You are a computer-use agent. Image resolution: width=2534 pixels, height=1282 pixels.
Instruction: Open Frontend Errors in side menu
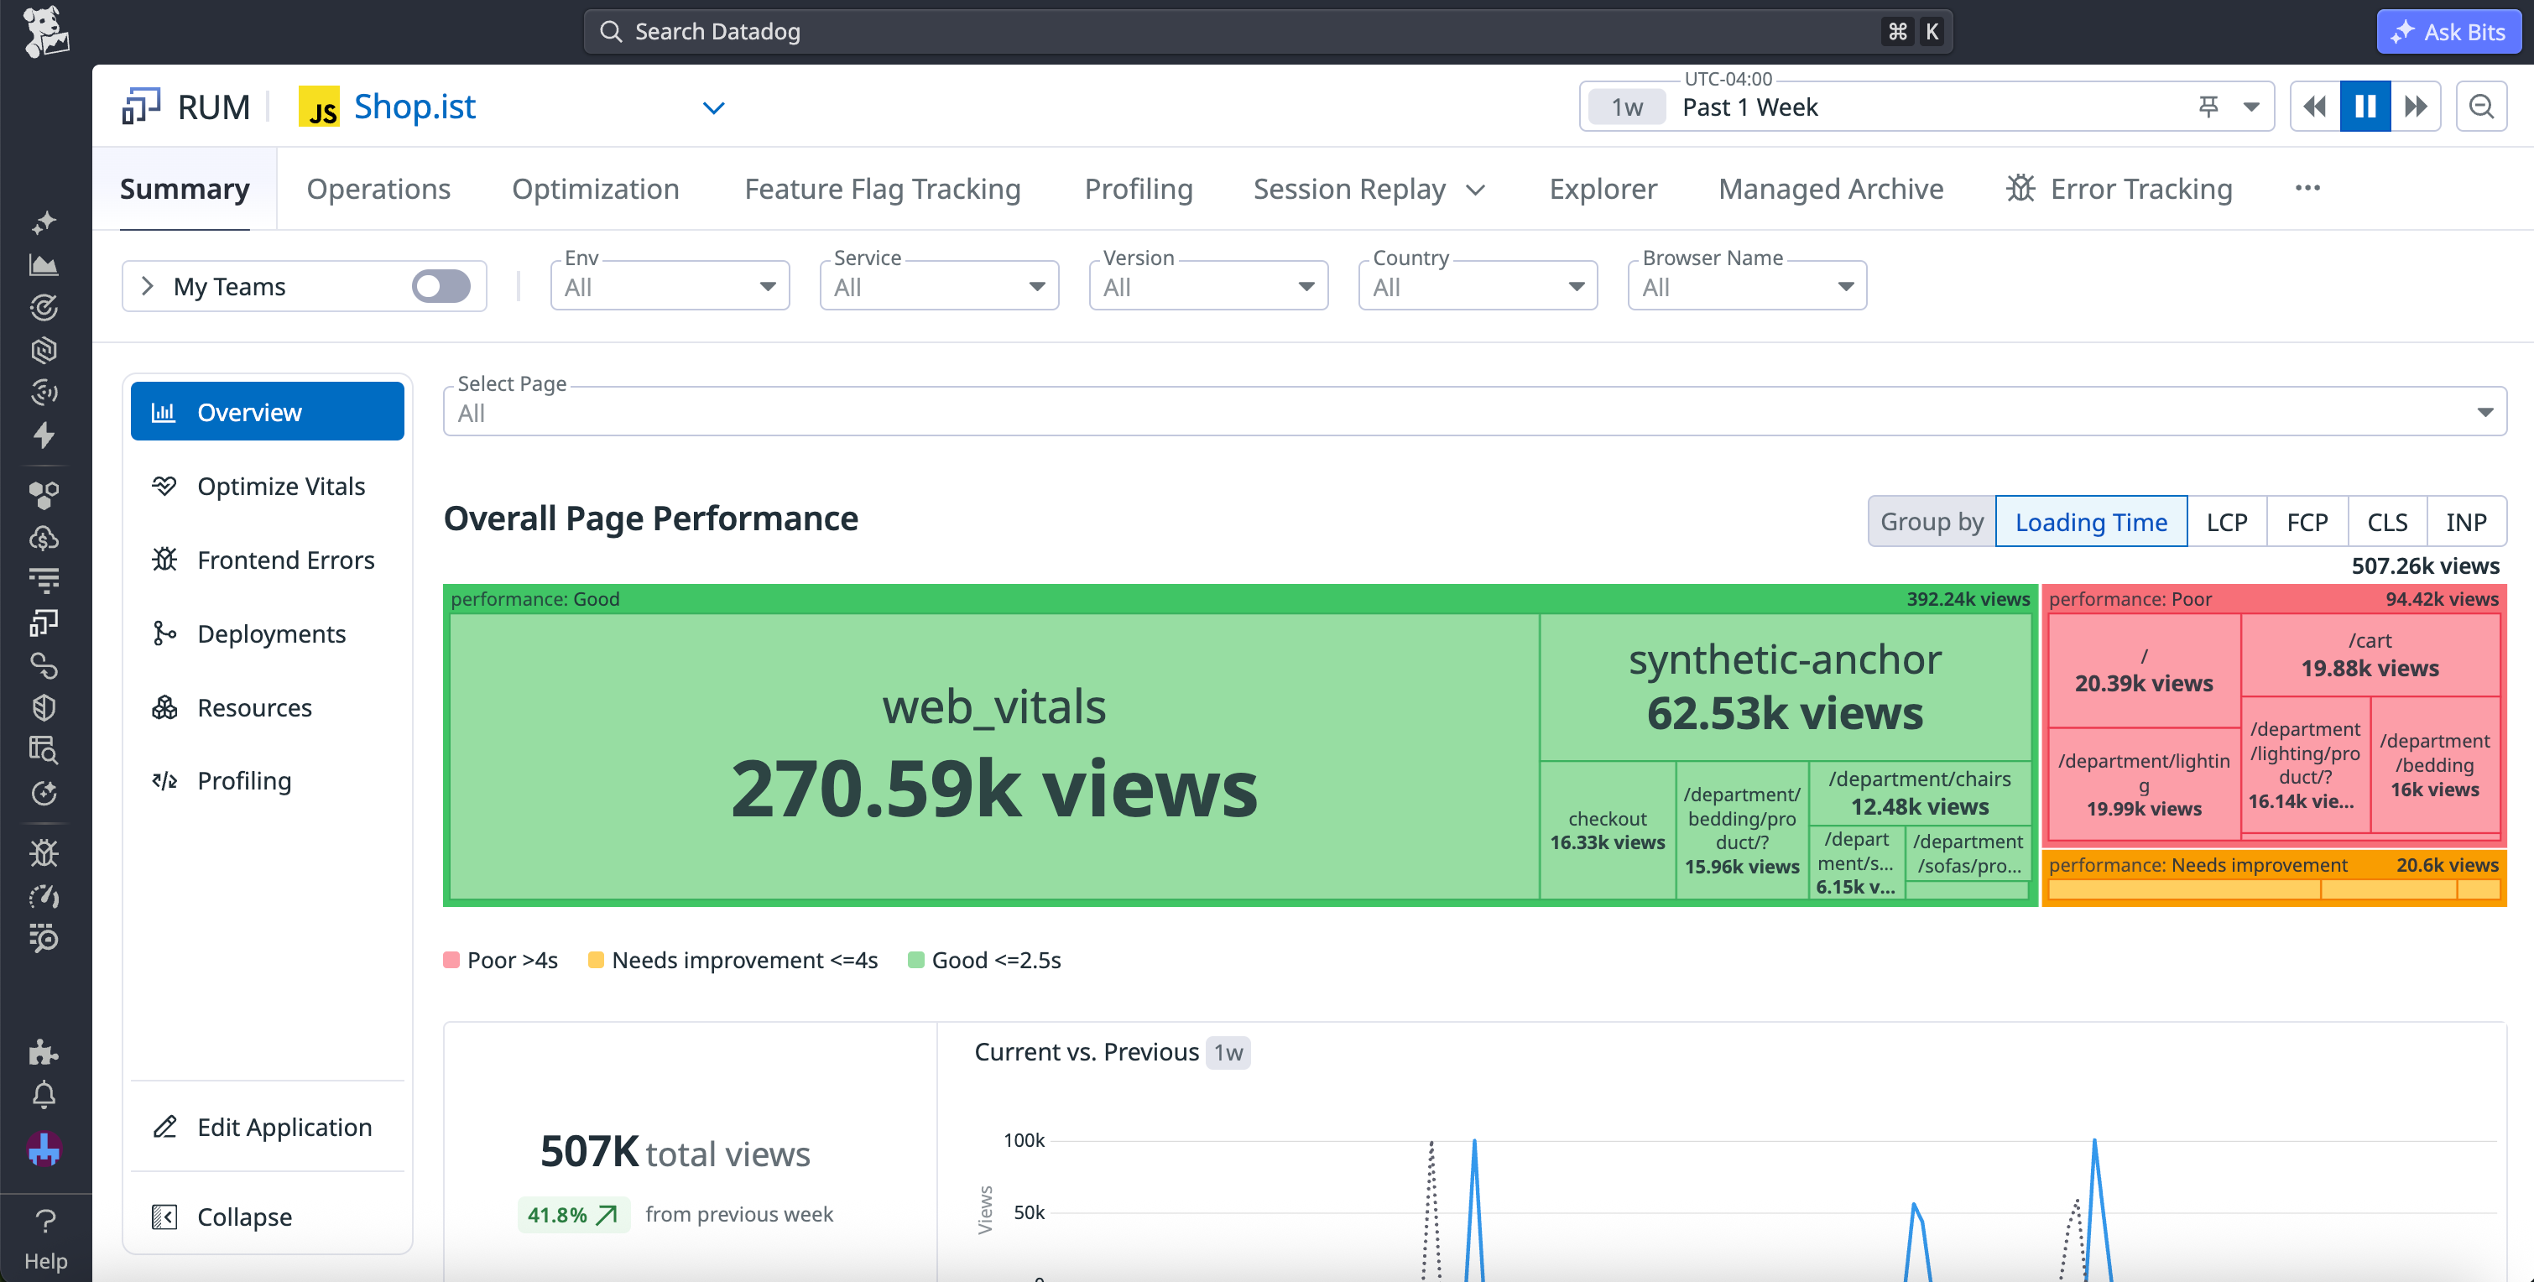pos(268,560)
